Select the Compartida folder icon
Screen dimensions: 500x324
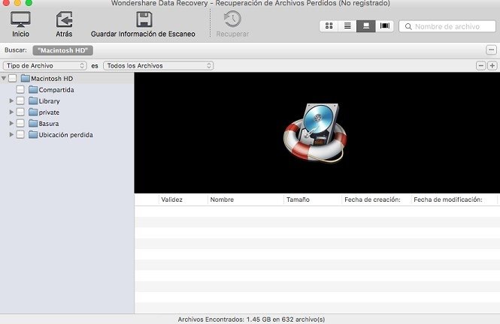click(33, 90)
